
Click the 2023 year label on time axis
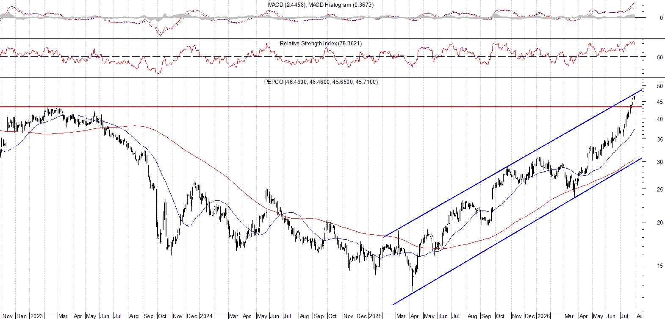point(37,316)
